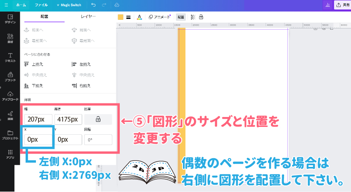Open the ファイル menu
The width and height of the screenshot is (351, 192).
point(41,5)
